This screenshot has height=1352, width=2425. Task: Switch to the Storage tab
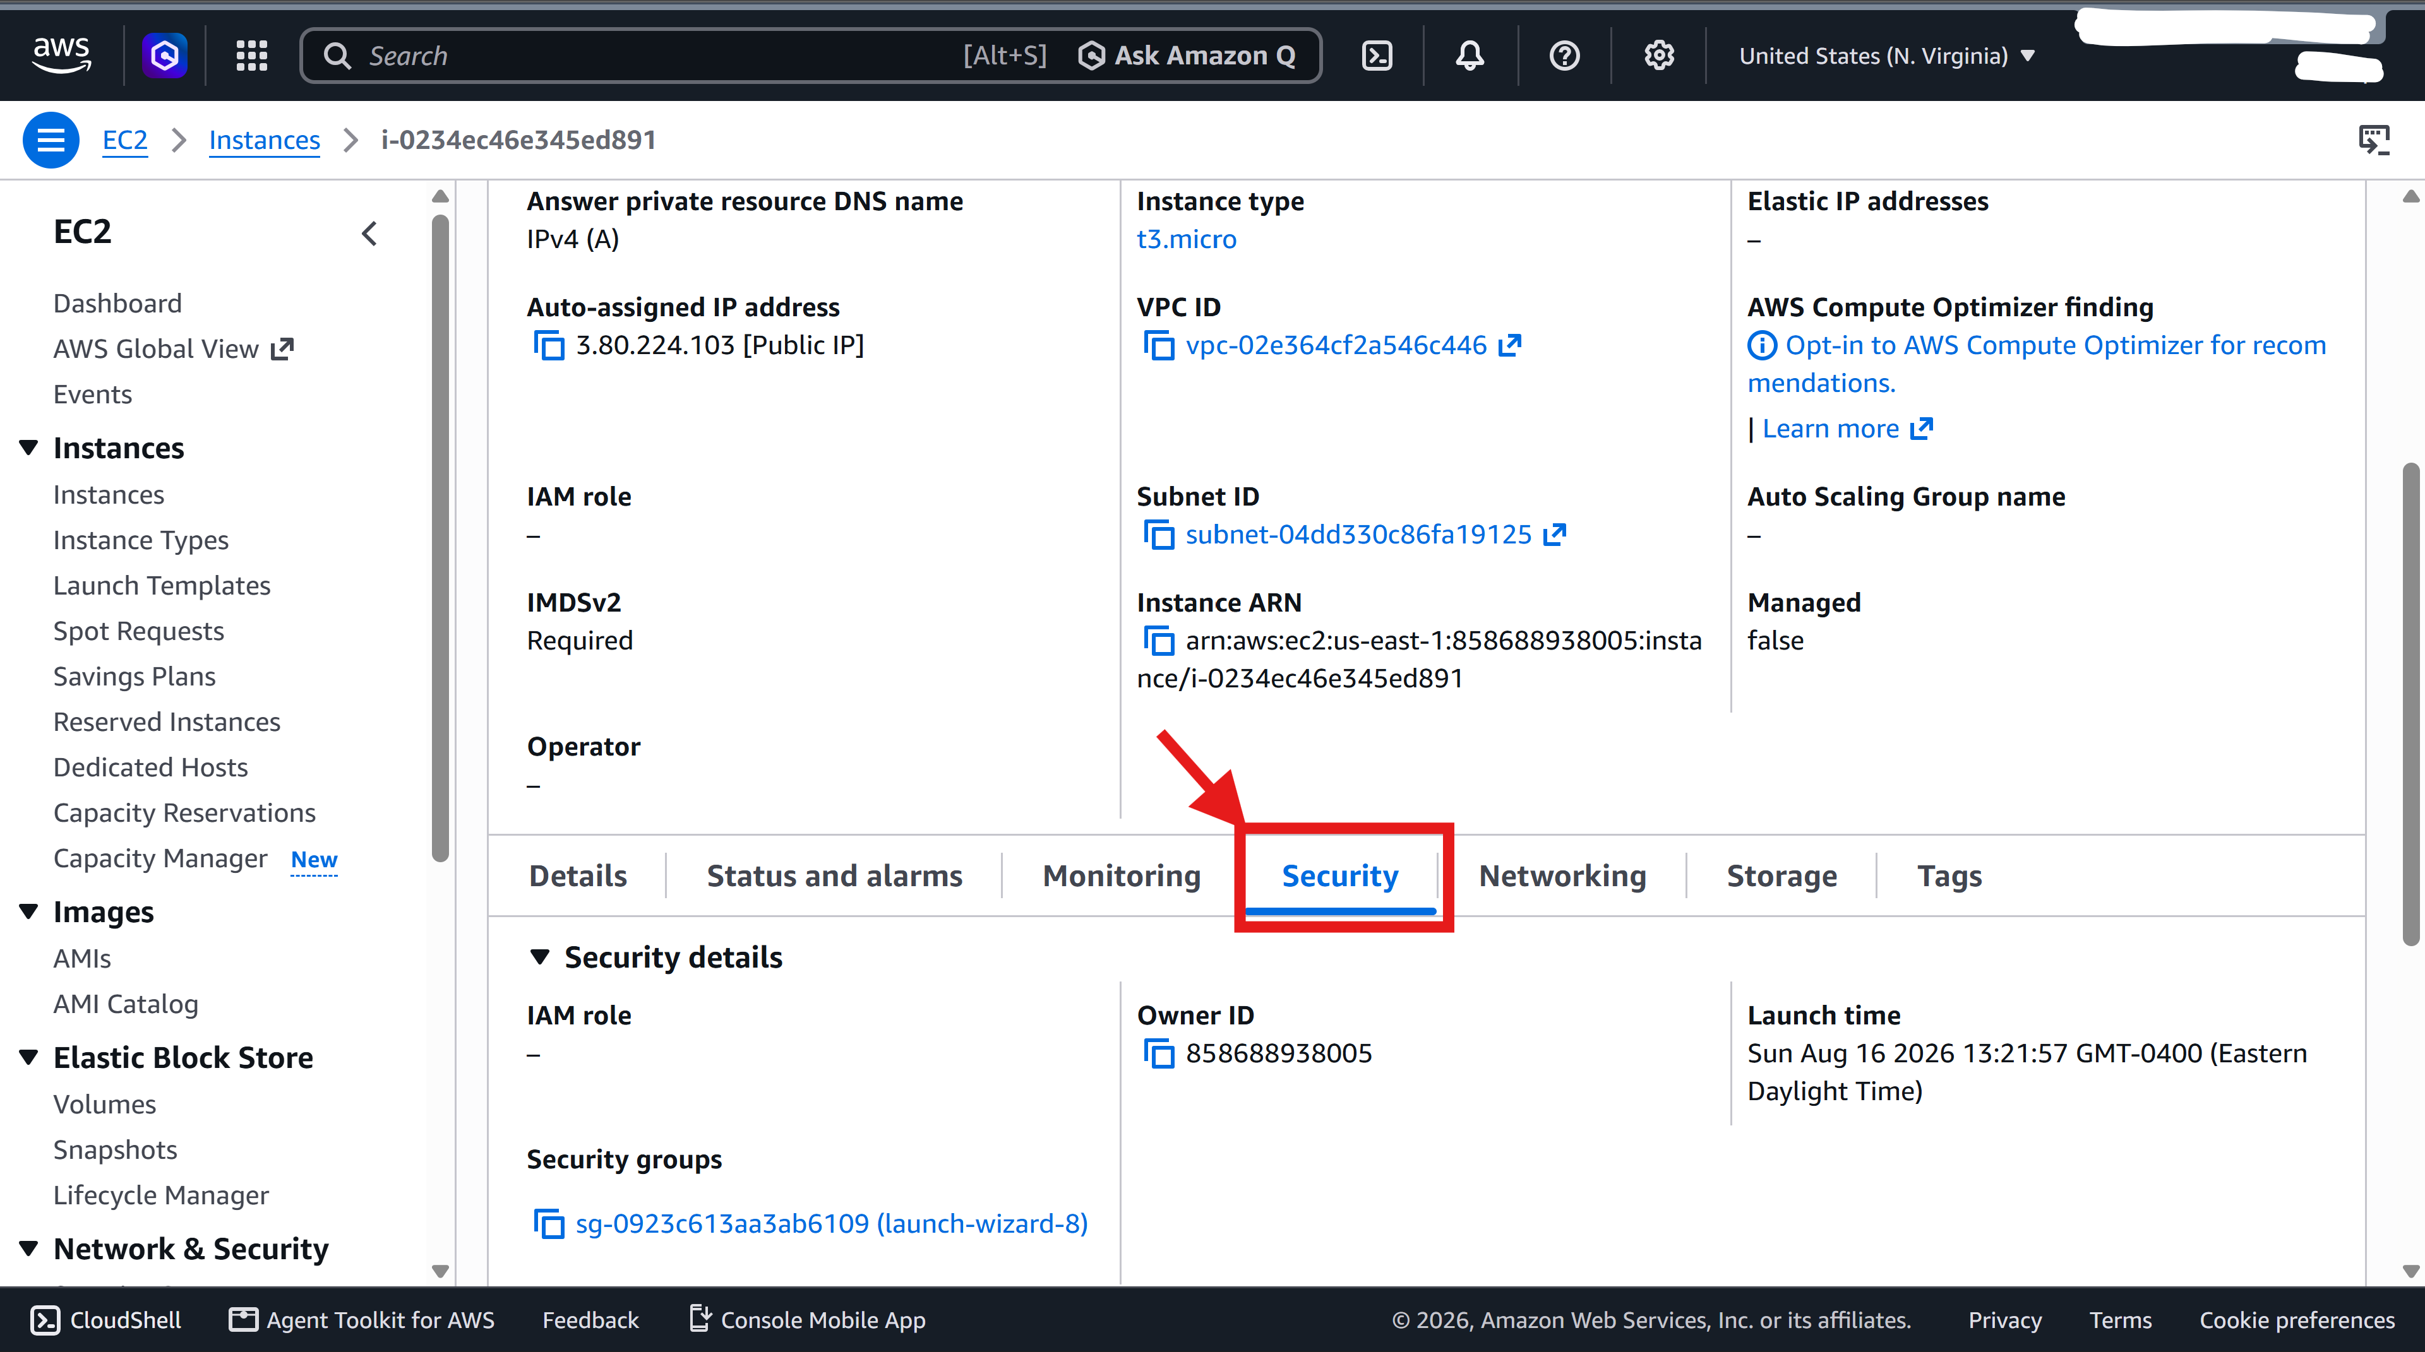pyautogui.click(x=1781, y=876)
